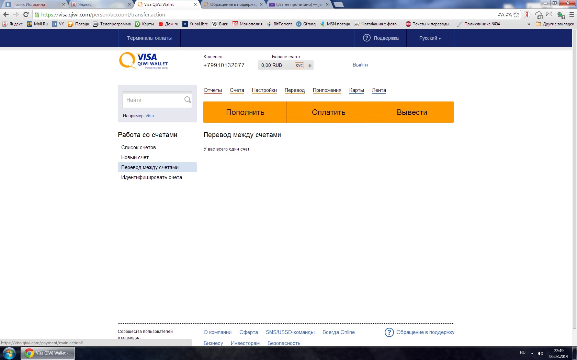Open the Отчеты menu section
The width and height of the screenshot is (577, 360).
(x=213, y=90)
